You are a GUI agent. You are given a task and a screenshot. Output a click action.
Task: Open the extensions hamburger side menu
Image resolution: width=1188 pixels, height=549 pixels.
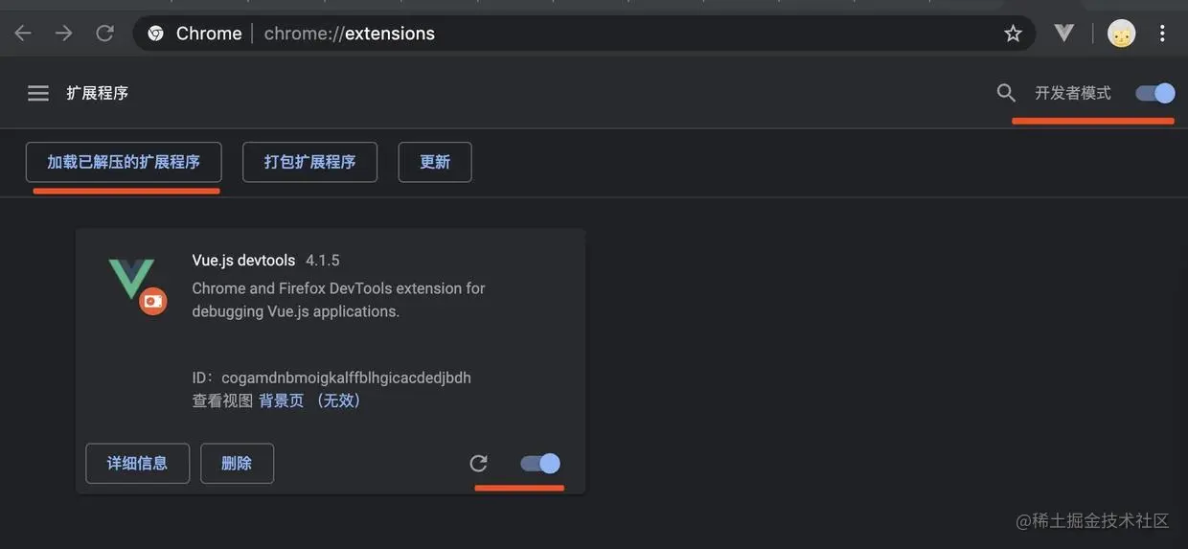coord(38,93)
